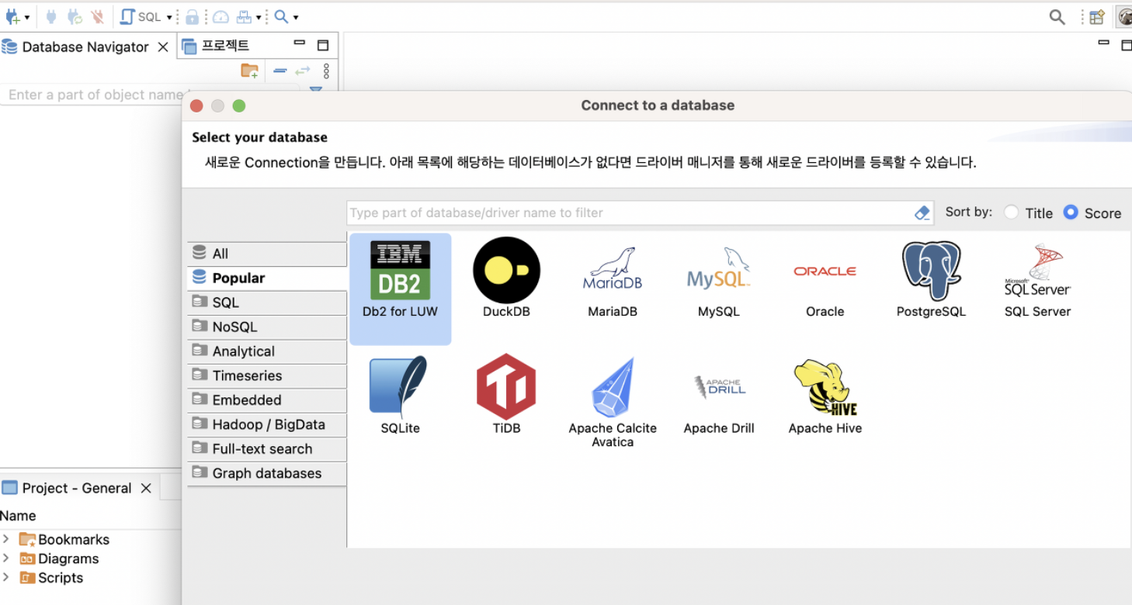Click the Connect plug icon in toolbar

(51, 16)
